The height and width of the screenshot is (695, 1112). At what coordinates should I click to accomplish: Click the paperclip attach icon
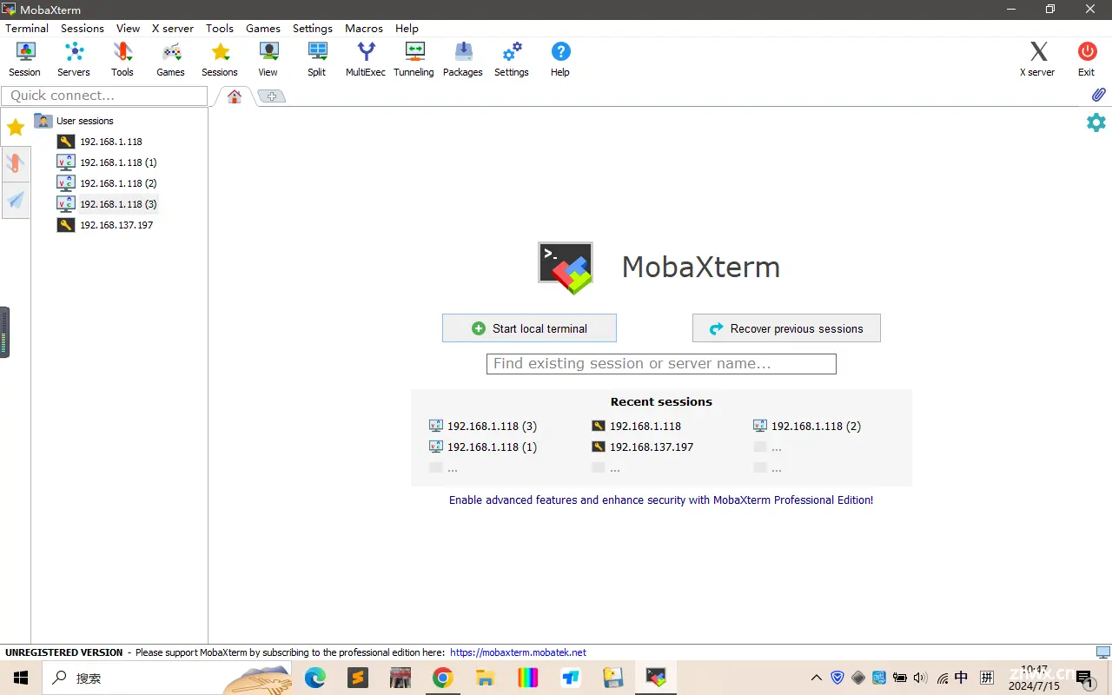pos(1098,95)
